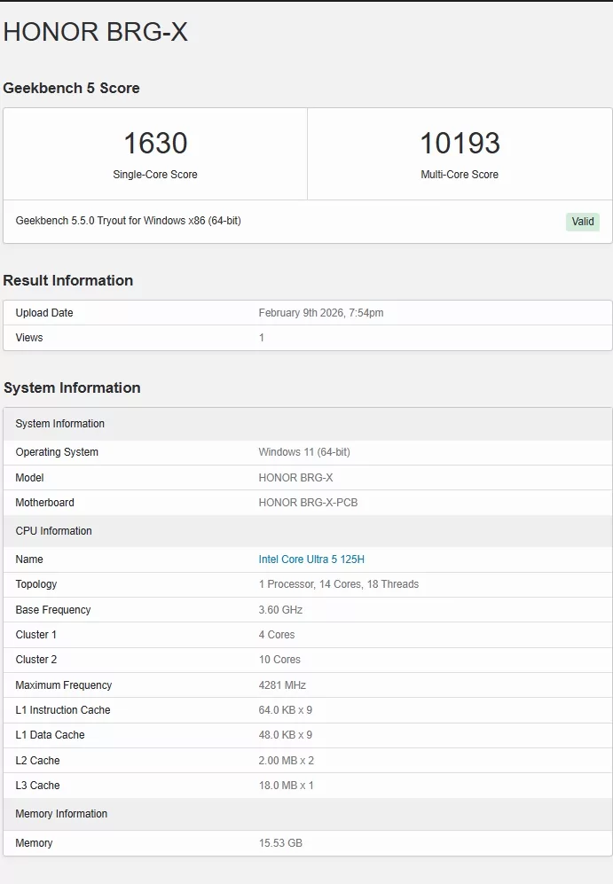The image size is (613, 884).
Task: Click the CPU Information table header
Action: (54, 531)
